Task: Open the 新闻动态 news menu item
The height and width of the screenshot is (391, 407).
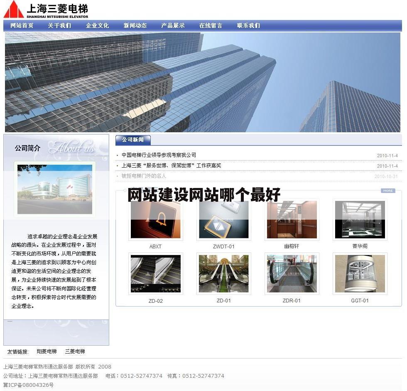Action: click(x=135, y=25)
